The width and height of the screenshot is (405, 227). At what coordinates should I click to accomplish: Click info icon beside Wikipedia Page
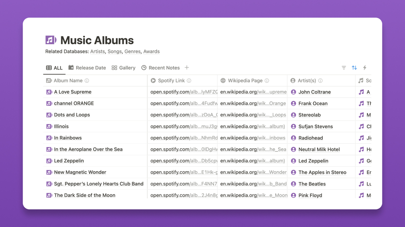click(267, 81)
